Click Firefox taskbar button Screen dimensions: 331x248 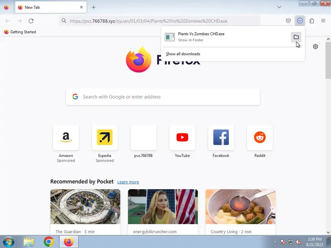click(69, 242)
